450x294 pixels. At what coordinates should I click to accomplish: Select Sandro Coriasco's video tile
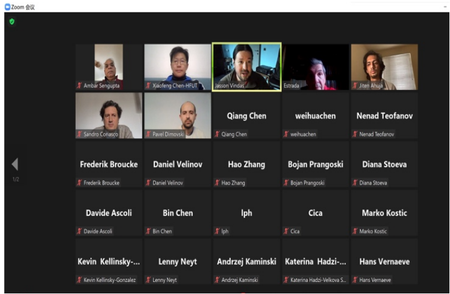[109, 116]
